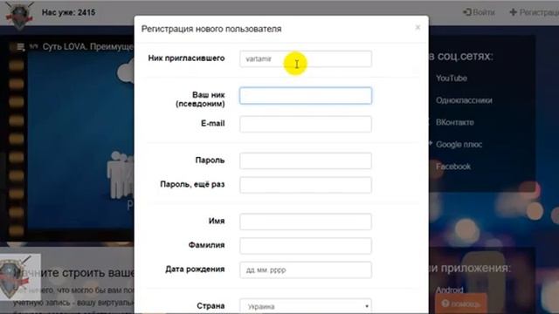
Task: Open the Одноклассники social link
Action: [464, 100]
